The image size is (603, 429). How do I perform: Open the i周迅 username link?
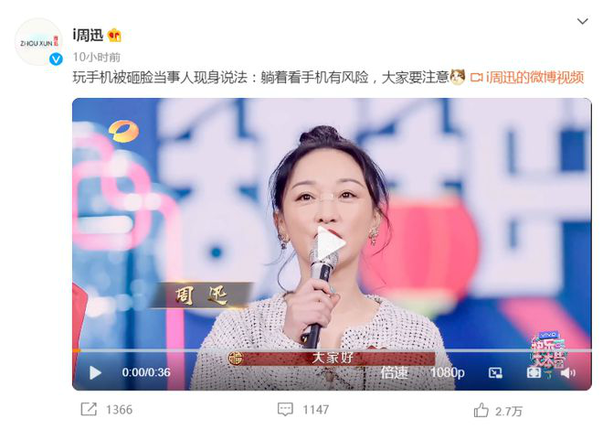(x=88, y=36)
